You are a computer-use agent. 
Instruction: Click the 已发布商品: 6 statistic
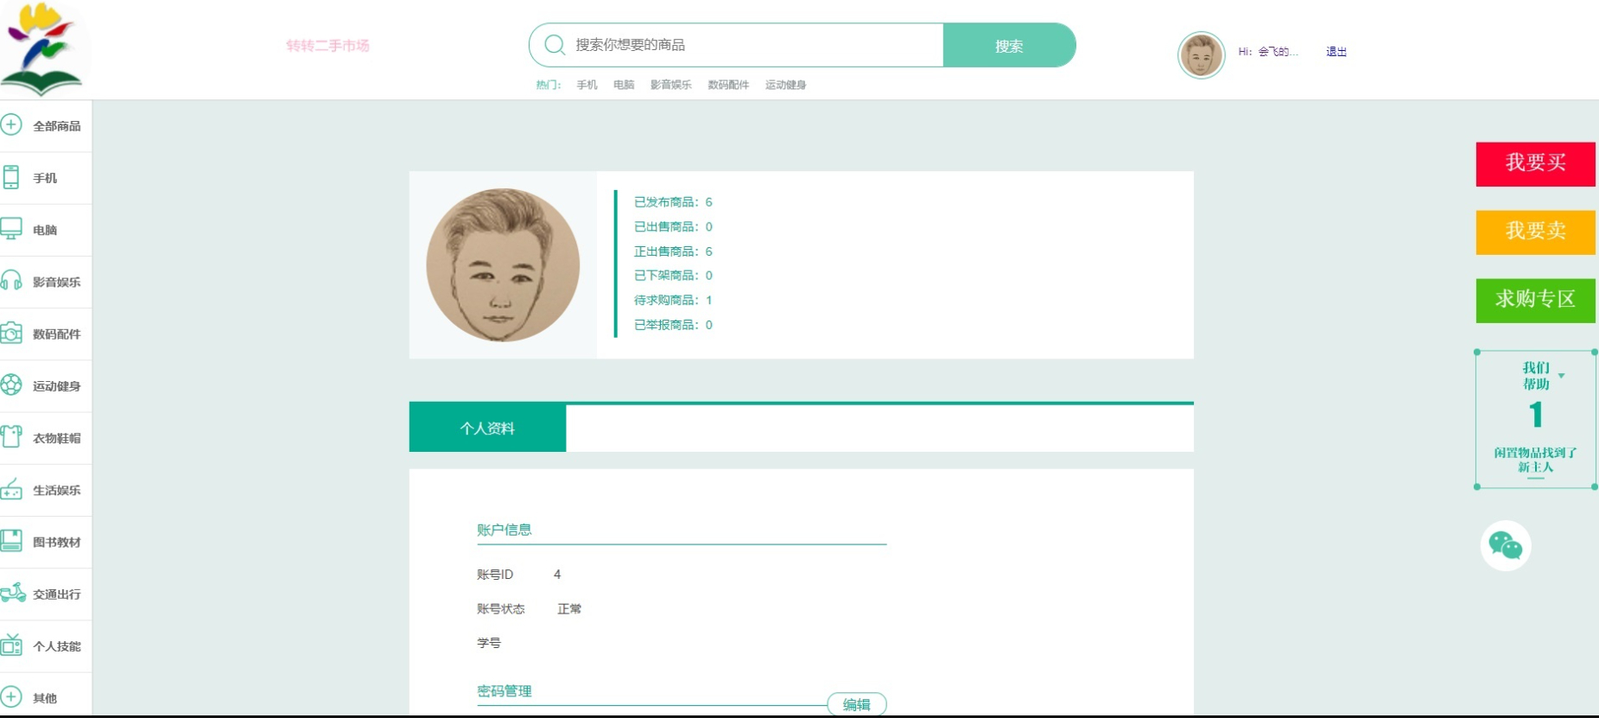pos(673,202)
